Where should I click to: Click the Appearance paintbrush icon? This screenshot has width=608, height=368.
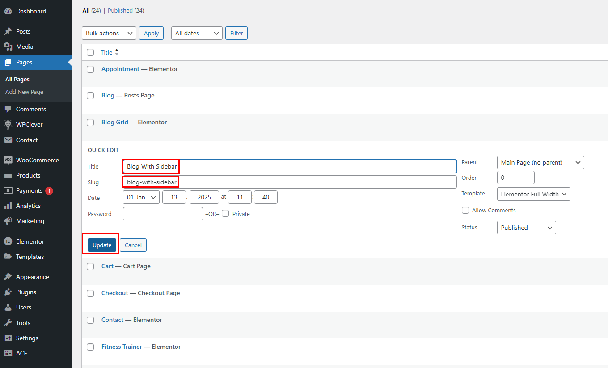[8, 277]
